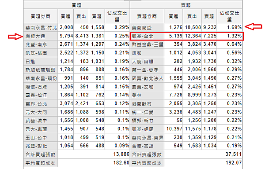The height and width of the screenshot is (169, 265).
Task: Click average buy cost 182.60
Action: (x=121, y=163)
